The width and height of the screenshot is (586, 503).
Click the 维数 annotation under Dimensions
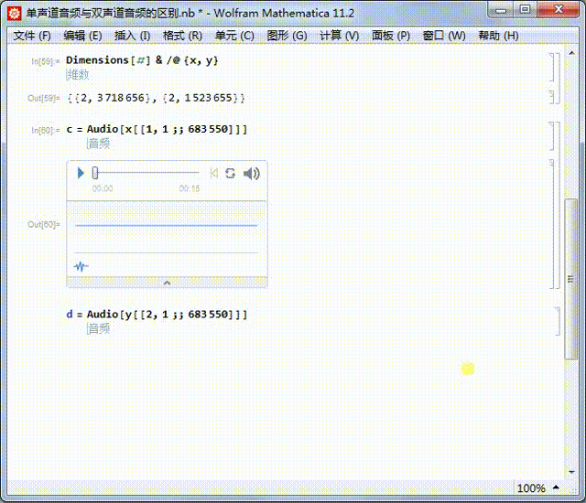tap(78, 75)
